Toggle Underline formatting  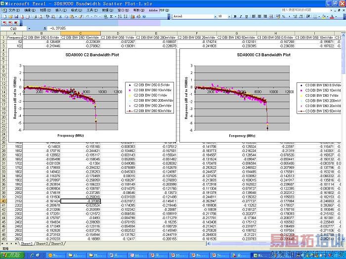coord(247,16)
